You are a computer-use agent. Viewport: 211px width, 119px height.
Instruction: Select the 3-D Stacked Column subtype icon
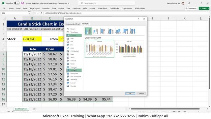click(x=118, y=31)
